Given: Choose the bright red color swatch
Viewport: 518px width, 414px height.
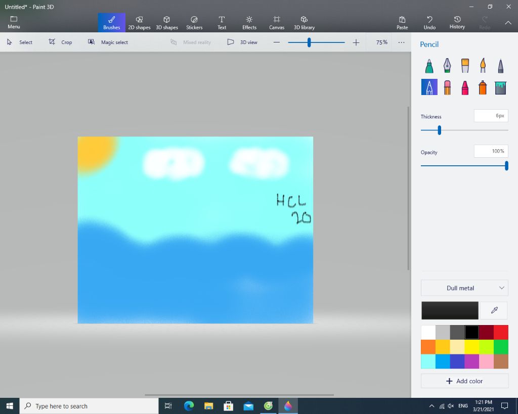Looking at the screenshot, I should 501,333.
